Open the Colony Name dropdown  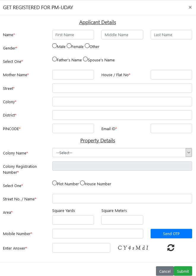click(122, 153)
